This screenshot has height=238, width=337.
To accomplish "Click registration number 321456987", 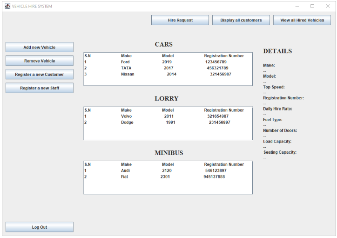I will 221,74.
